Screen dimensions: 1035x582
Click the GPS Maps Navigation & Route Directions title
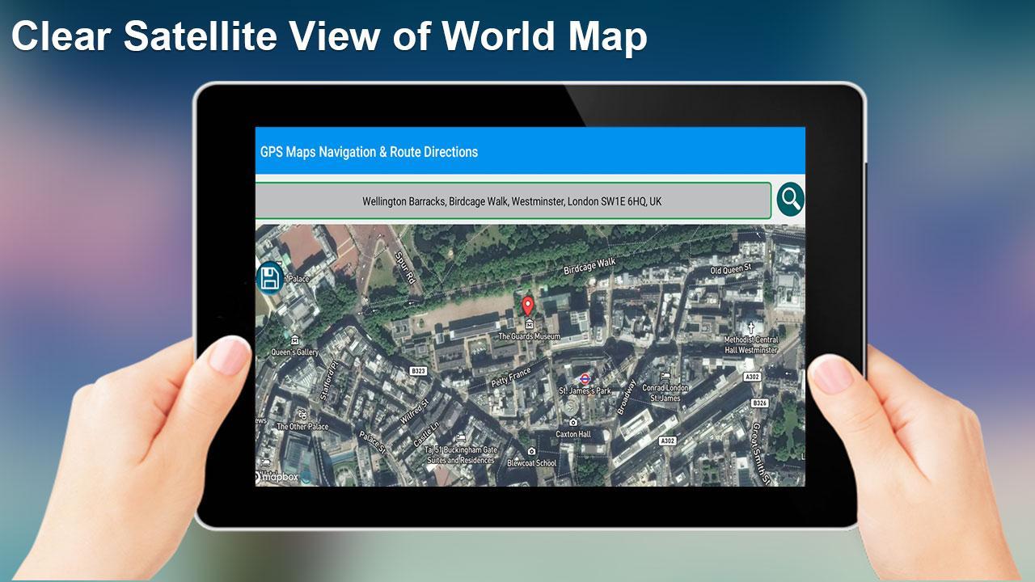369,152
